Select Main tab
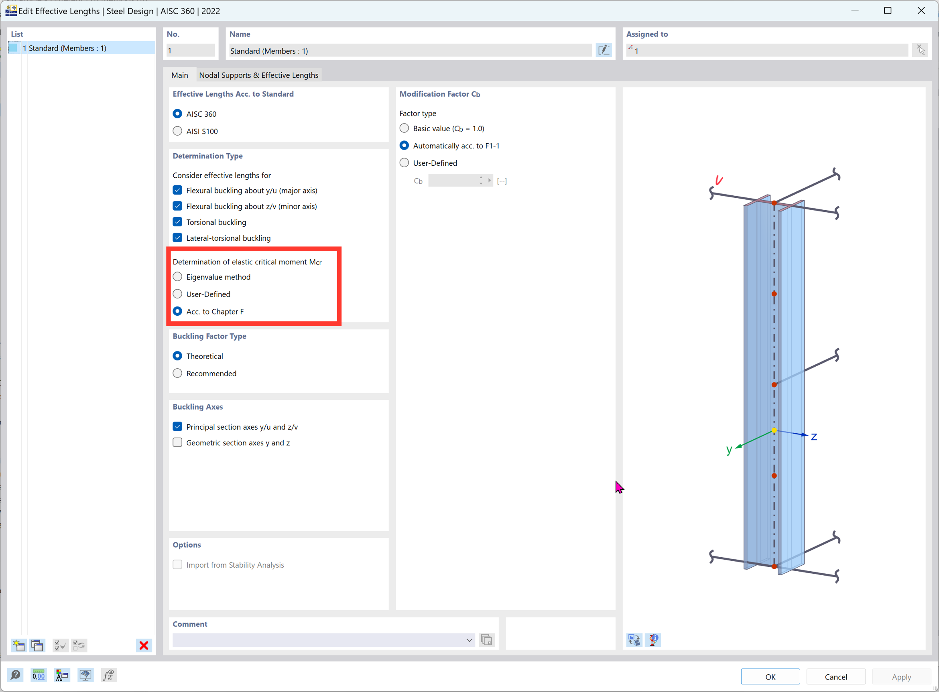939x692 pixels. tap(180, 75)
